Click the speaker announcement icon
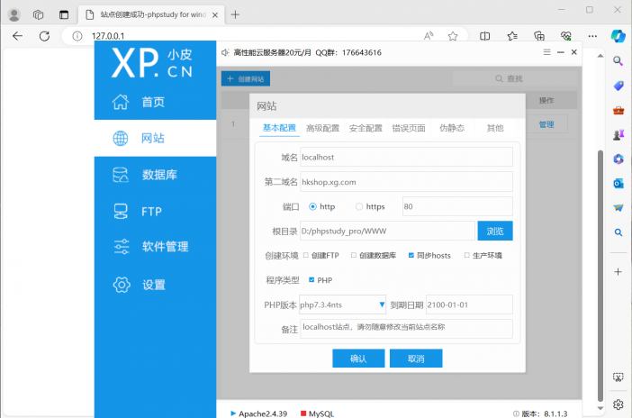Viewport: 632px width, 418px height. click(x=225, y=52)
